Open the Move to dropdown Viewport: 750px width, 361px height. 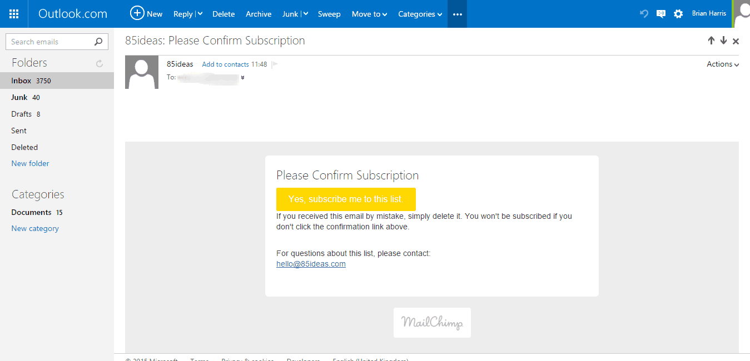[x=369, y=14]
